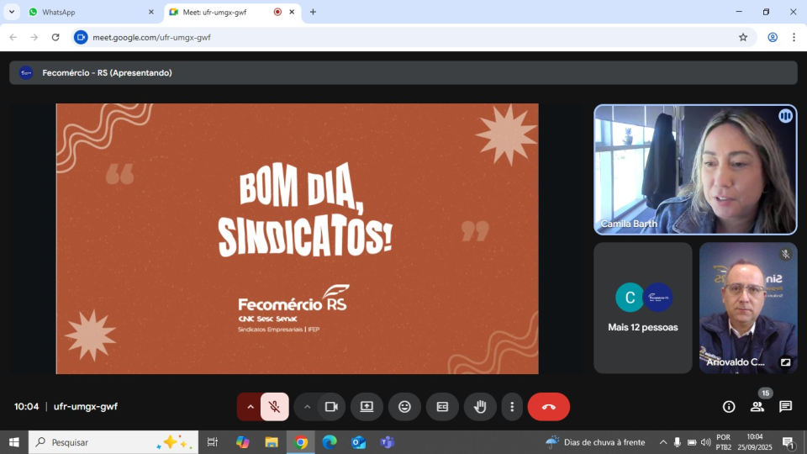Open a new browser tab

pyautogui.click(x=313, y=12)
